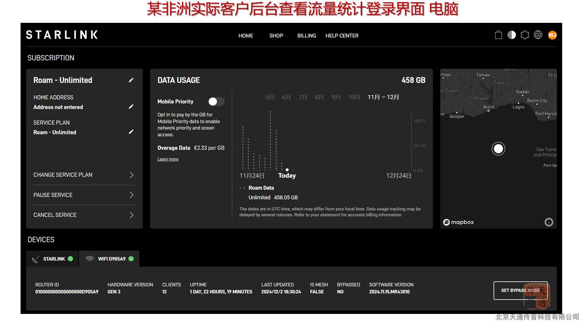Image resolution: width=585 pixels, height=329 pixels.
Task: Select the 7月 usage month
Action: pyautogui.click(x=303, y=97)
